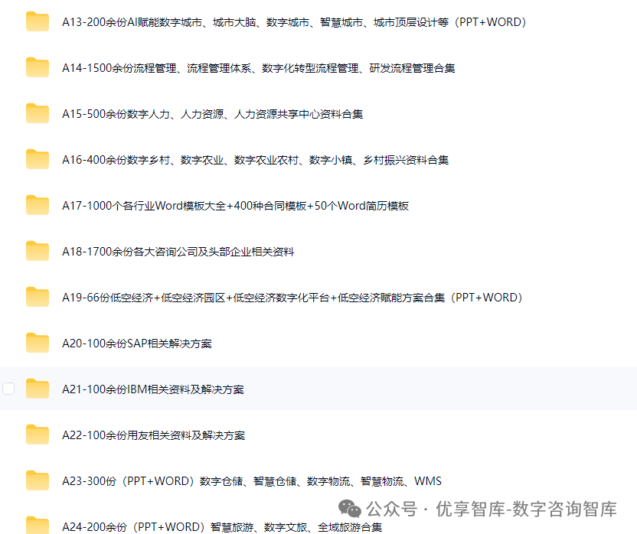
Task: Select the text A23-300份（PPT+WORD）数字仓储
Action: (x=152, y=480)
